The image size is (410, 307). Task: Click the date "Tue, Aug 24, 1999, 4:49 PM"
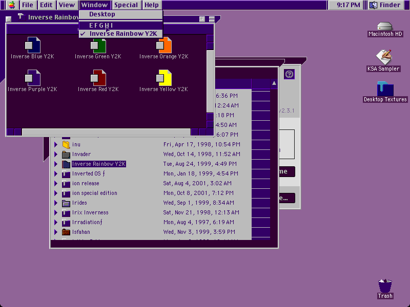(x=200, y=164)
